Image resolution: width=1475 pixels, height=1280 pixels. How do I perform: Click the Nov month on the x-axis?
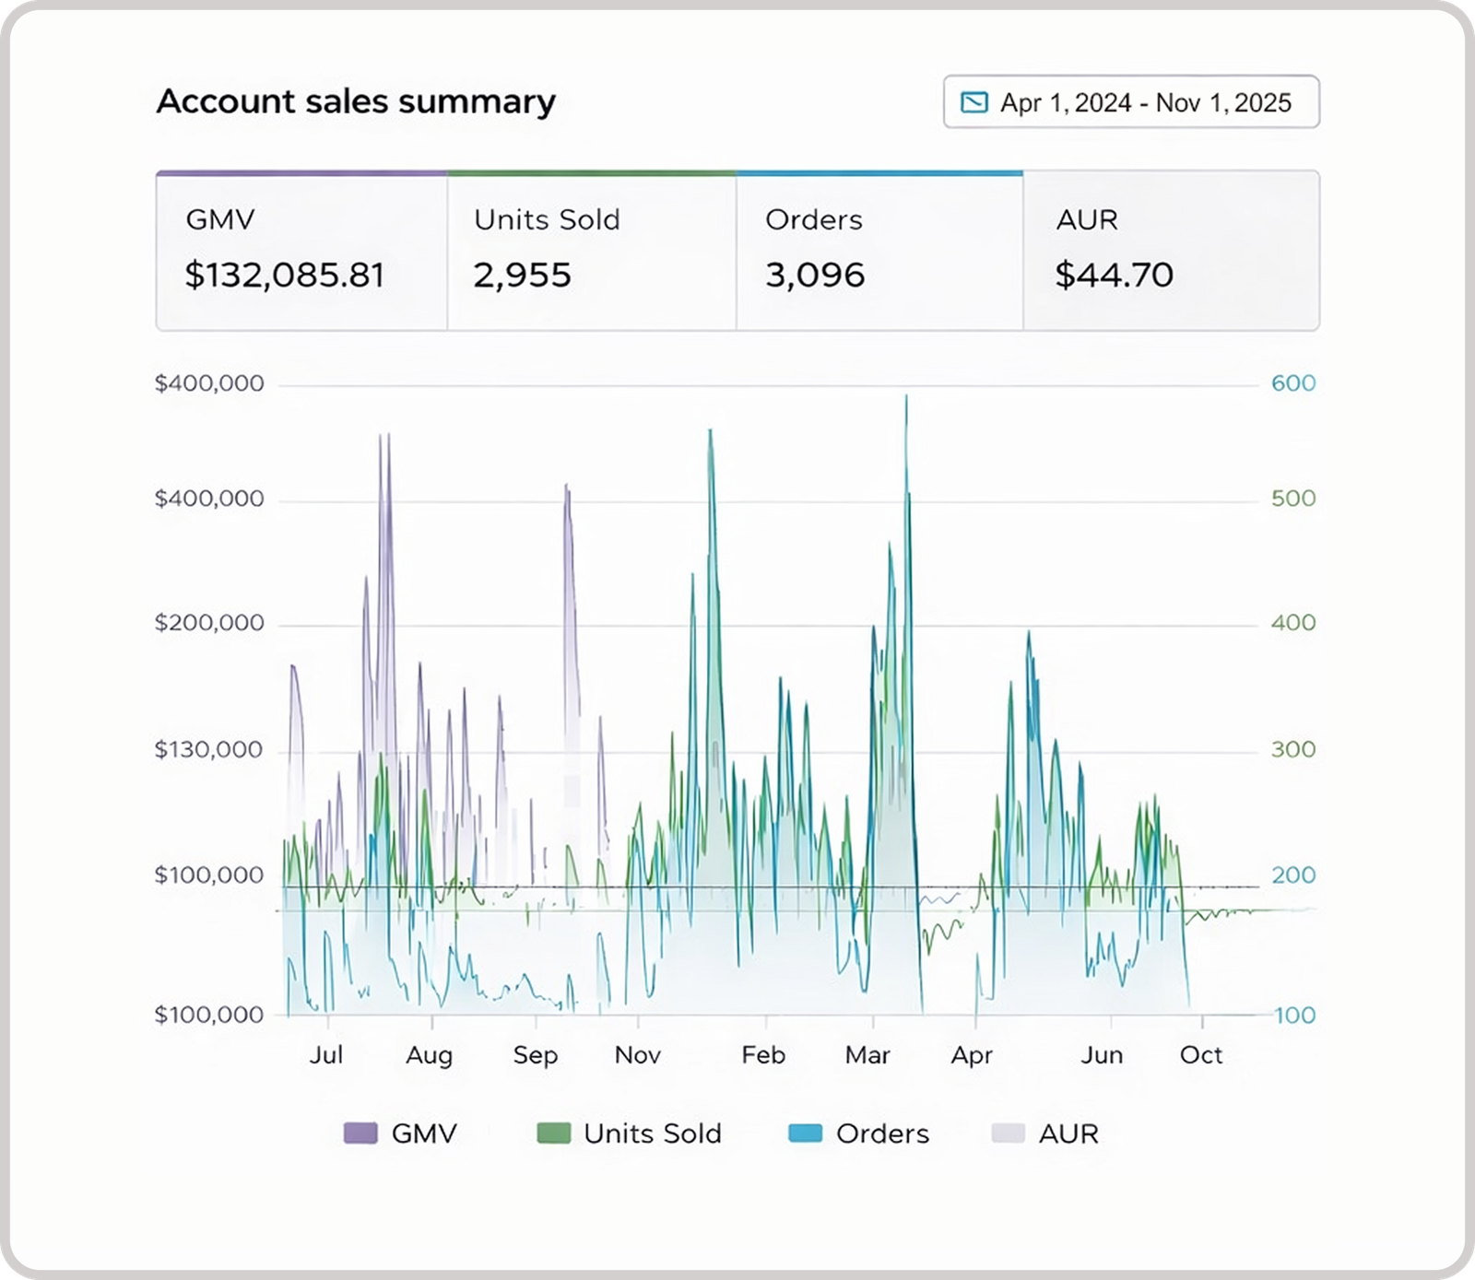[x=638, y=1055]
